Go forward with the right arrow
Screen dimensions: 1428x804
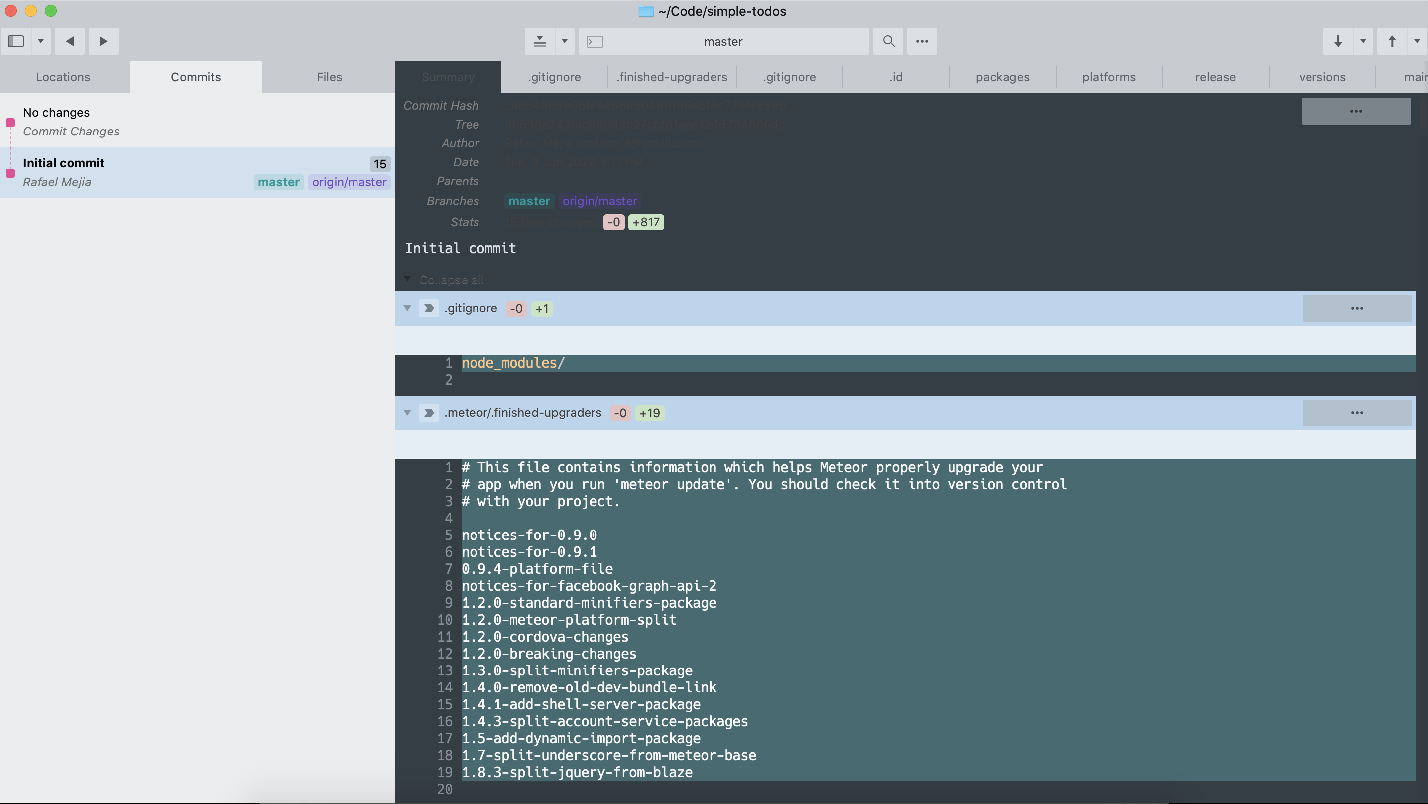point(103,41)
